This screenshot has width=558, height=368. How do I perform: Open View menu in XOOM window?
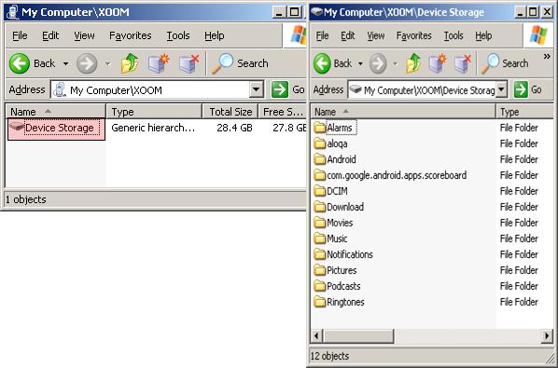coord(84,35)
